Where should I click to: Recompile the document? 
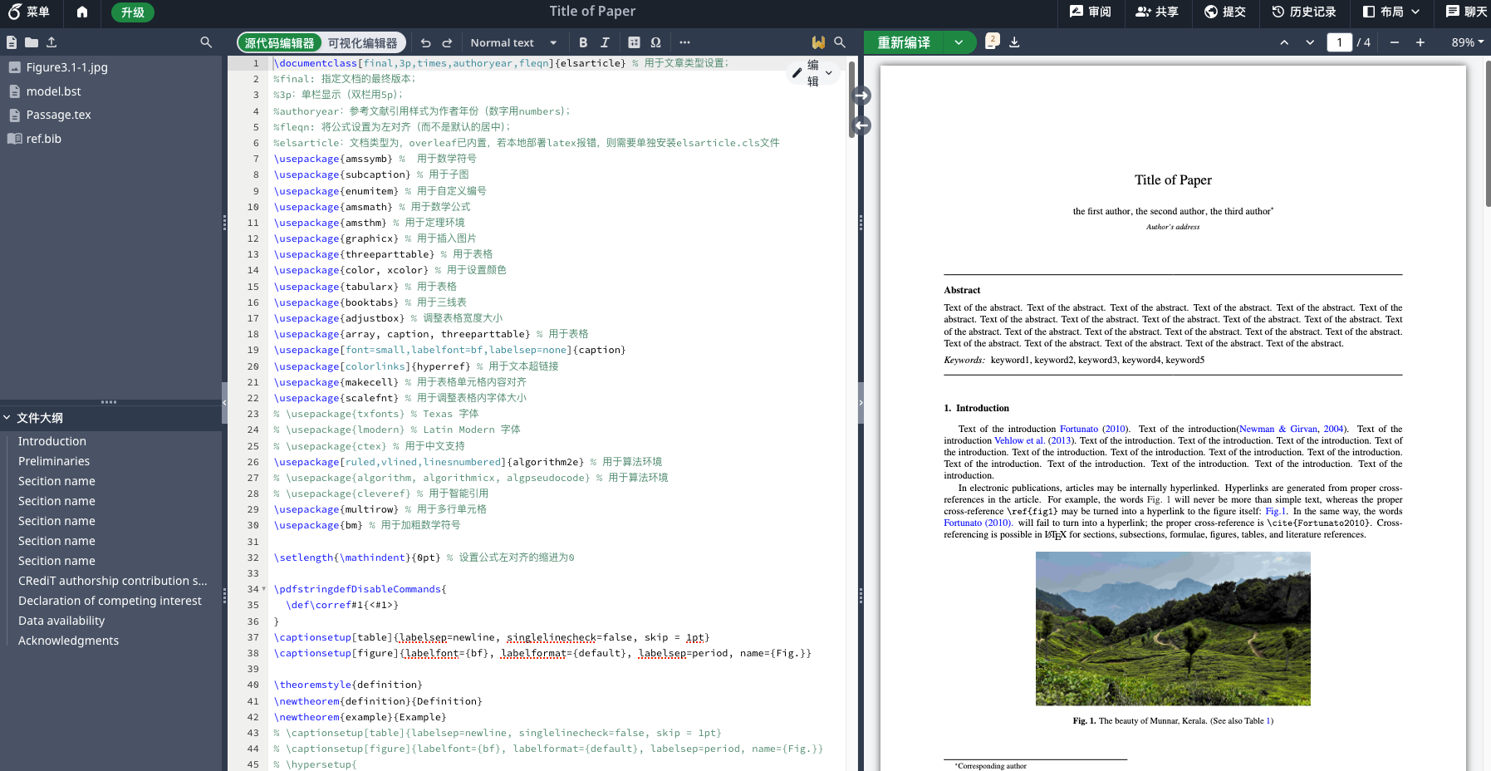click(x=904, y=42)
